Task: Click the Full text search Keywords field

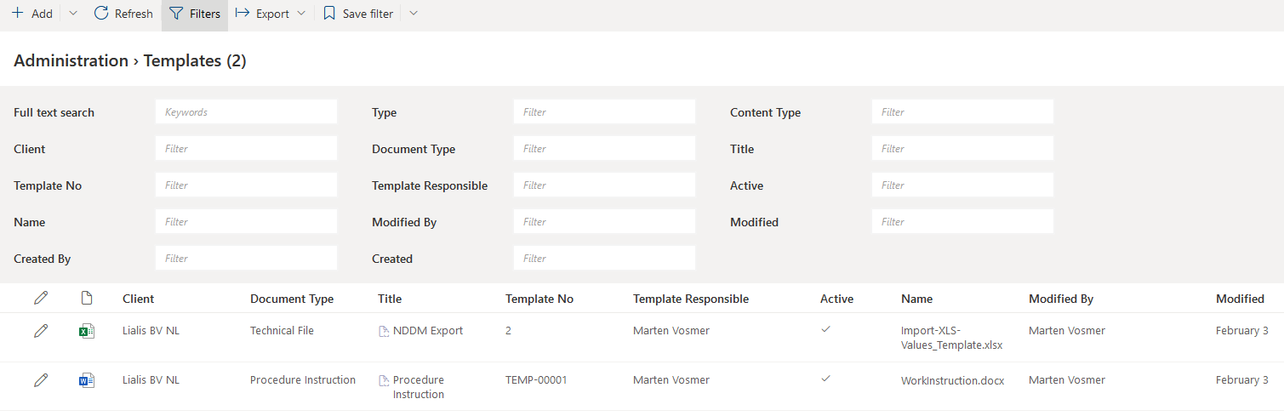Action: pyautogui.click(x=246, y=112)
